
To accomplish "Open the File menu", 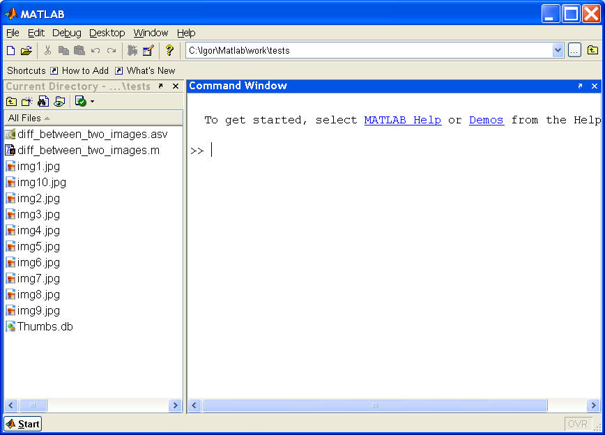I will (x=13, y=33).
